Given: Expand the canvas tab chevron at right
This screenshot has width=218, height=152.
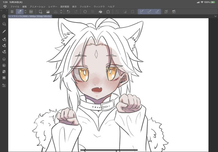Looking at the screenshot, I should click(x=215, y=16).
